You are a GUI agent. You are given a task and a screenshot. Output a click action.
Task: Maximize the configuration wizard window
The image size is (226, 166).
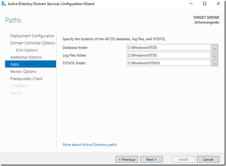(x=205, y=4)
